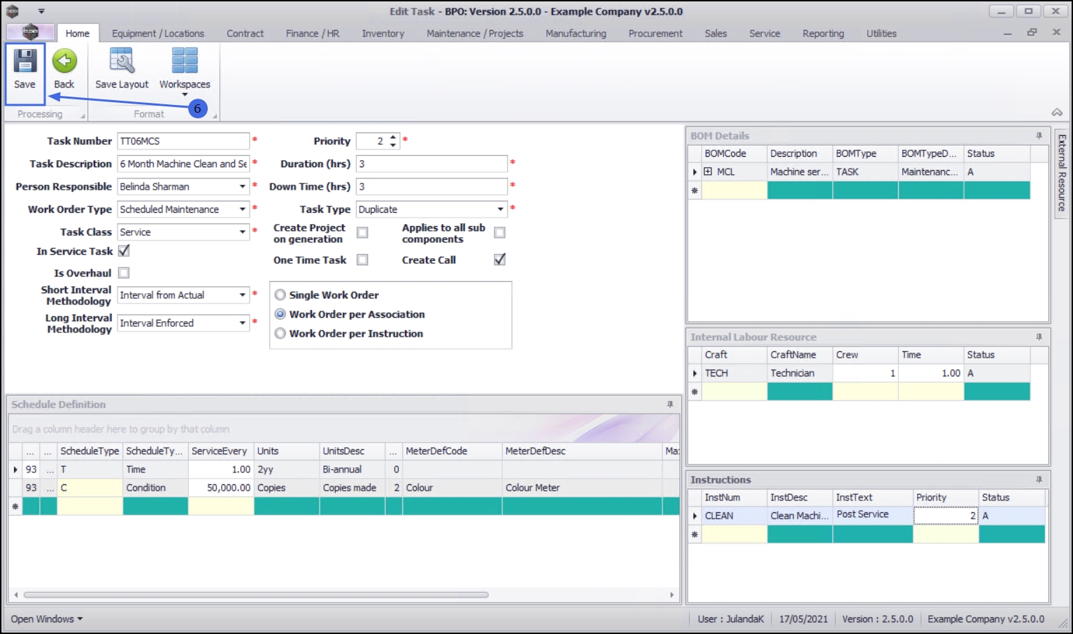Go to the Finance / HR tab
Image resolution: width=1073 pixels, height=634 pixels.
point(313,34)
